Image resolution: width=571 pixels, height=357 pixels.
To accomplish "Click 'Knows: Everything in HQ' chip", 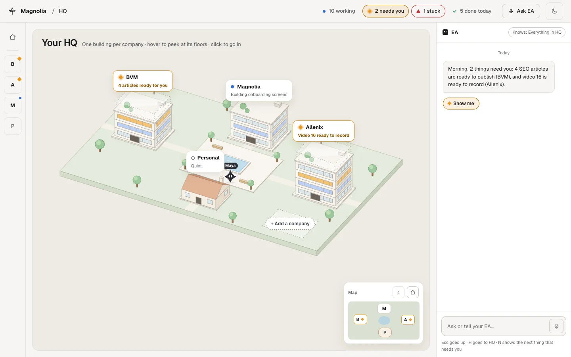I will (x=537, y=33).
